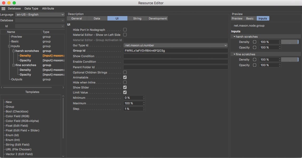Screen dimensions: 302x158
Task: Click keyframe circle for harsh scratches Opacity
Action: pos(255,47)
